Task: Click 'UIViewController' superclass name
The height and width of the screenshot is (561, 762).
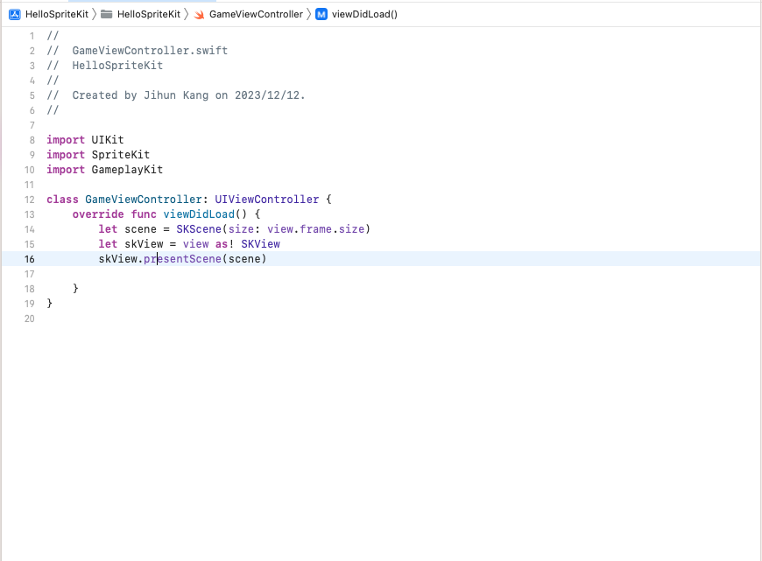Action: click(x=267, y=200)
